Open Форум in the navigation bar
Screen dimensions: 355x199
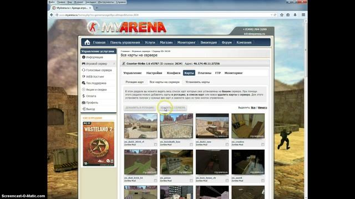pos(226,43)
